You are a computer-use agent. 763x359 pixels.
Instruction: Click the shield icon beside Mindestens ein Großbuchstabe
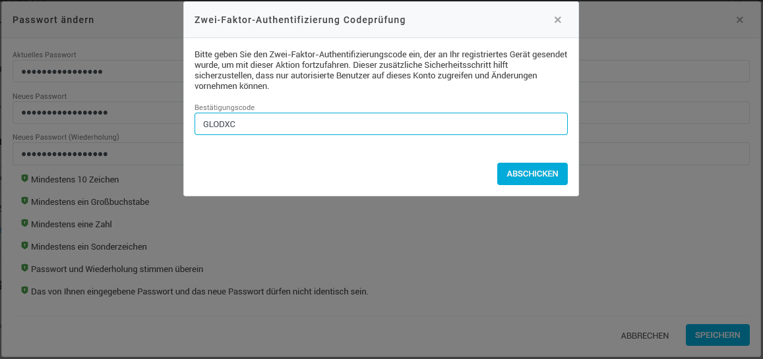[x=24, y=201]
